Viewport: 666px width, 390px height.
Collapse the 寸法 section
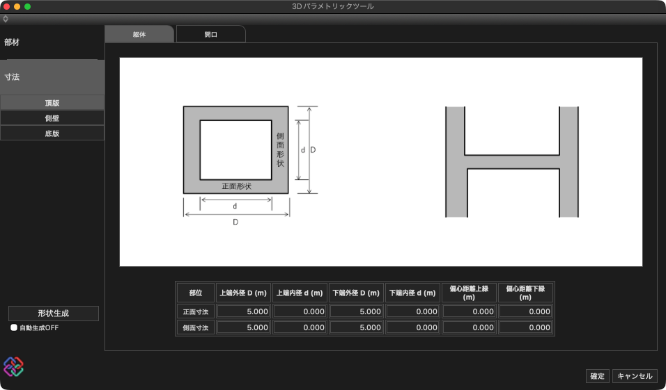(52, 77)
